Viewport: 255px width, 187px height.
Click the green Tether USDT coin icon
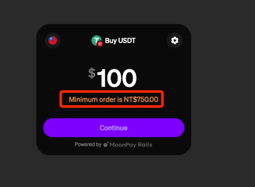click(96, 40)
